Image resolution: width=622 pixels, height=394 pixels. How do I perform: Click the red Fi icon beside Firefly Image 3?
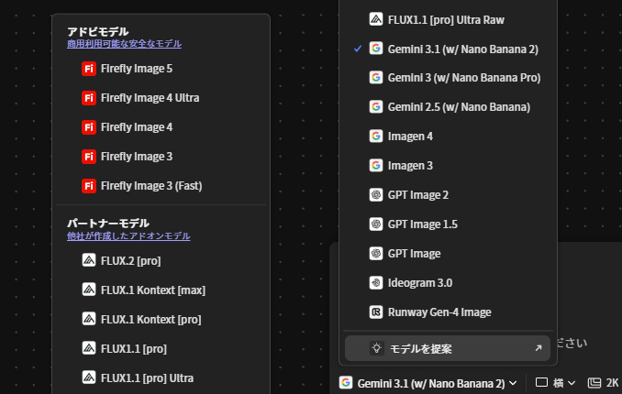(89, 157)
